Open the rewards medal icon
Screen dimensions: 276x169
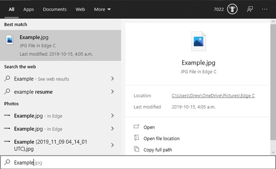point(232,9)
